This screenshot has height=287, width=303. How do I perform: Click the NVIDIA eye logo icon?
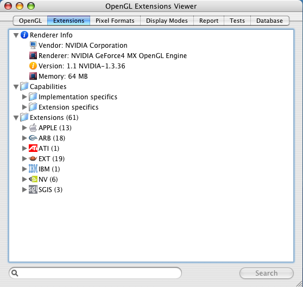[x=33, y=179]
